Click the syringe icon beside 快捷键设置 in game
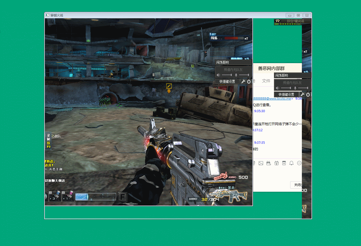The width and height of the screenshot is (361, 246). tap(243, 81)
